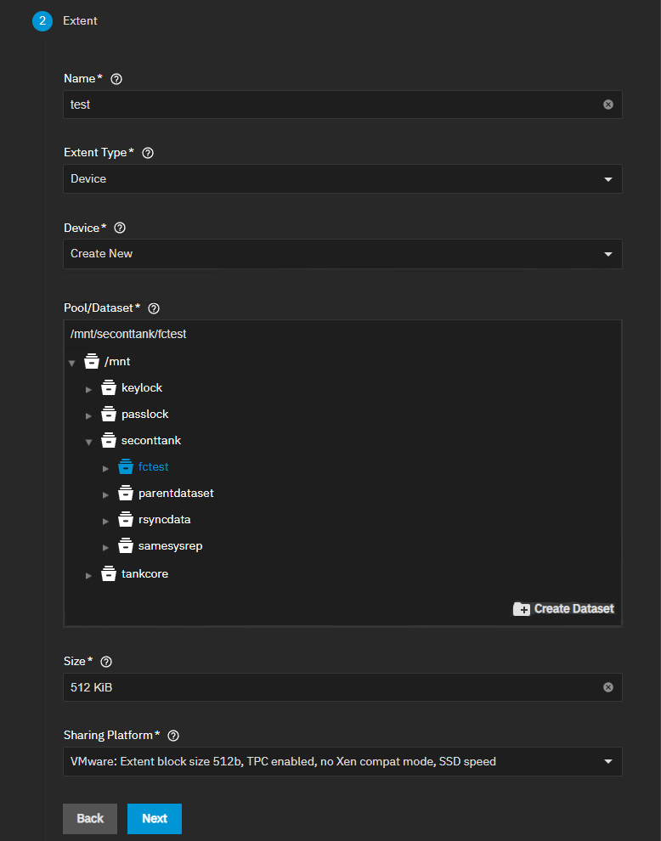This screenshot has width=661, height=841.
Task: Click the help icon beside Extent Type
Action: 148,154
